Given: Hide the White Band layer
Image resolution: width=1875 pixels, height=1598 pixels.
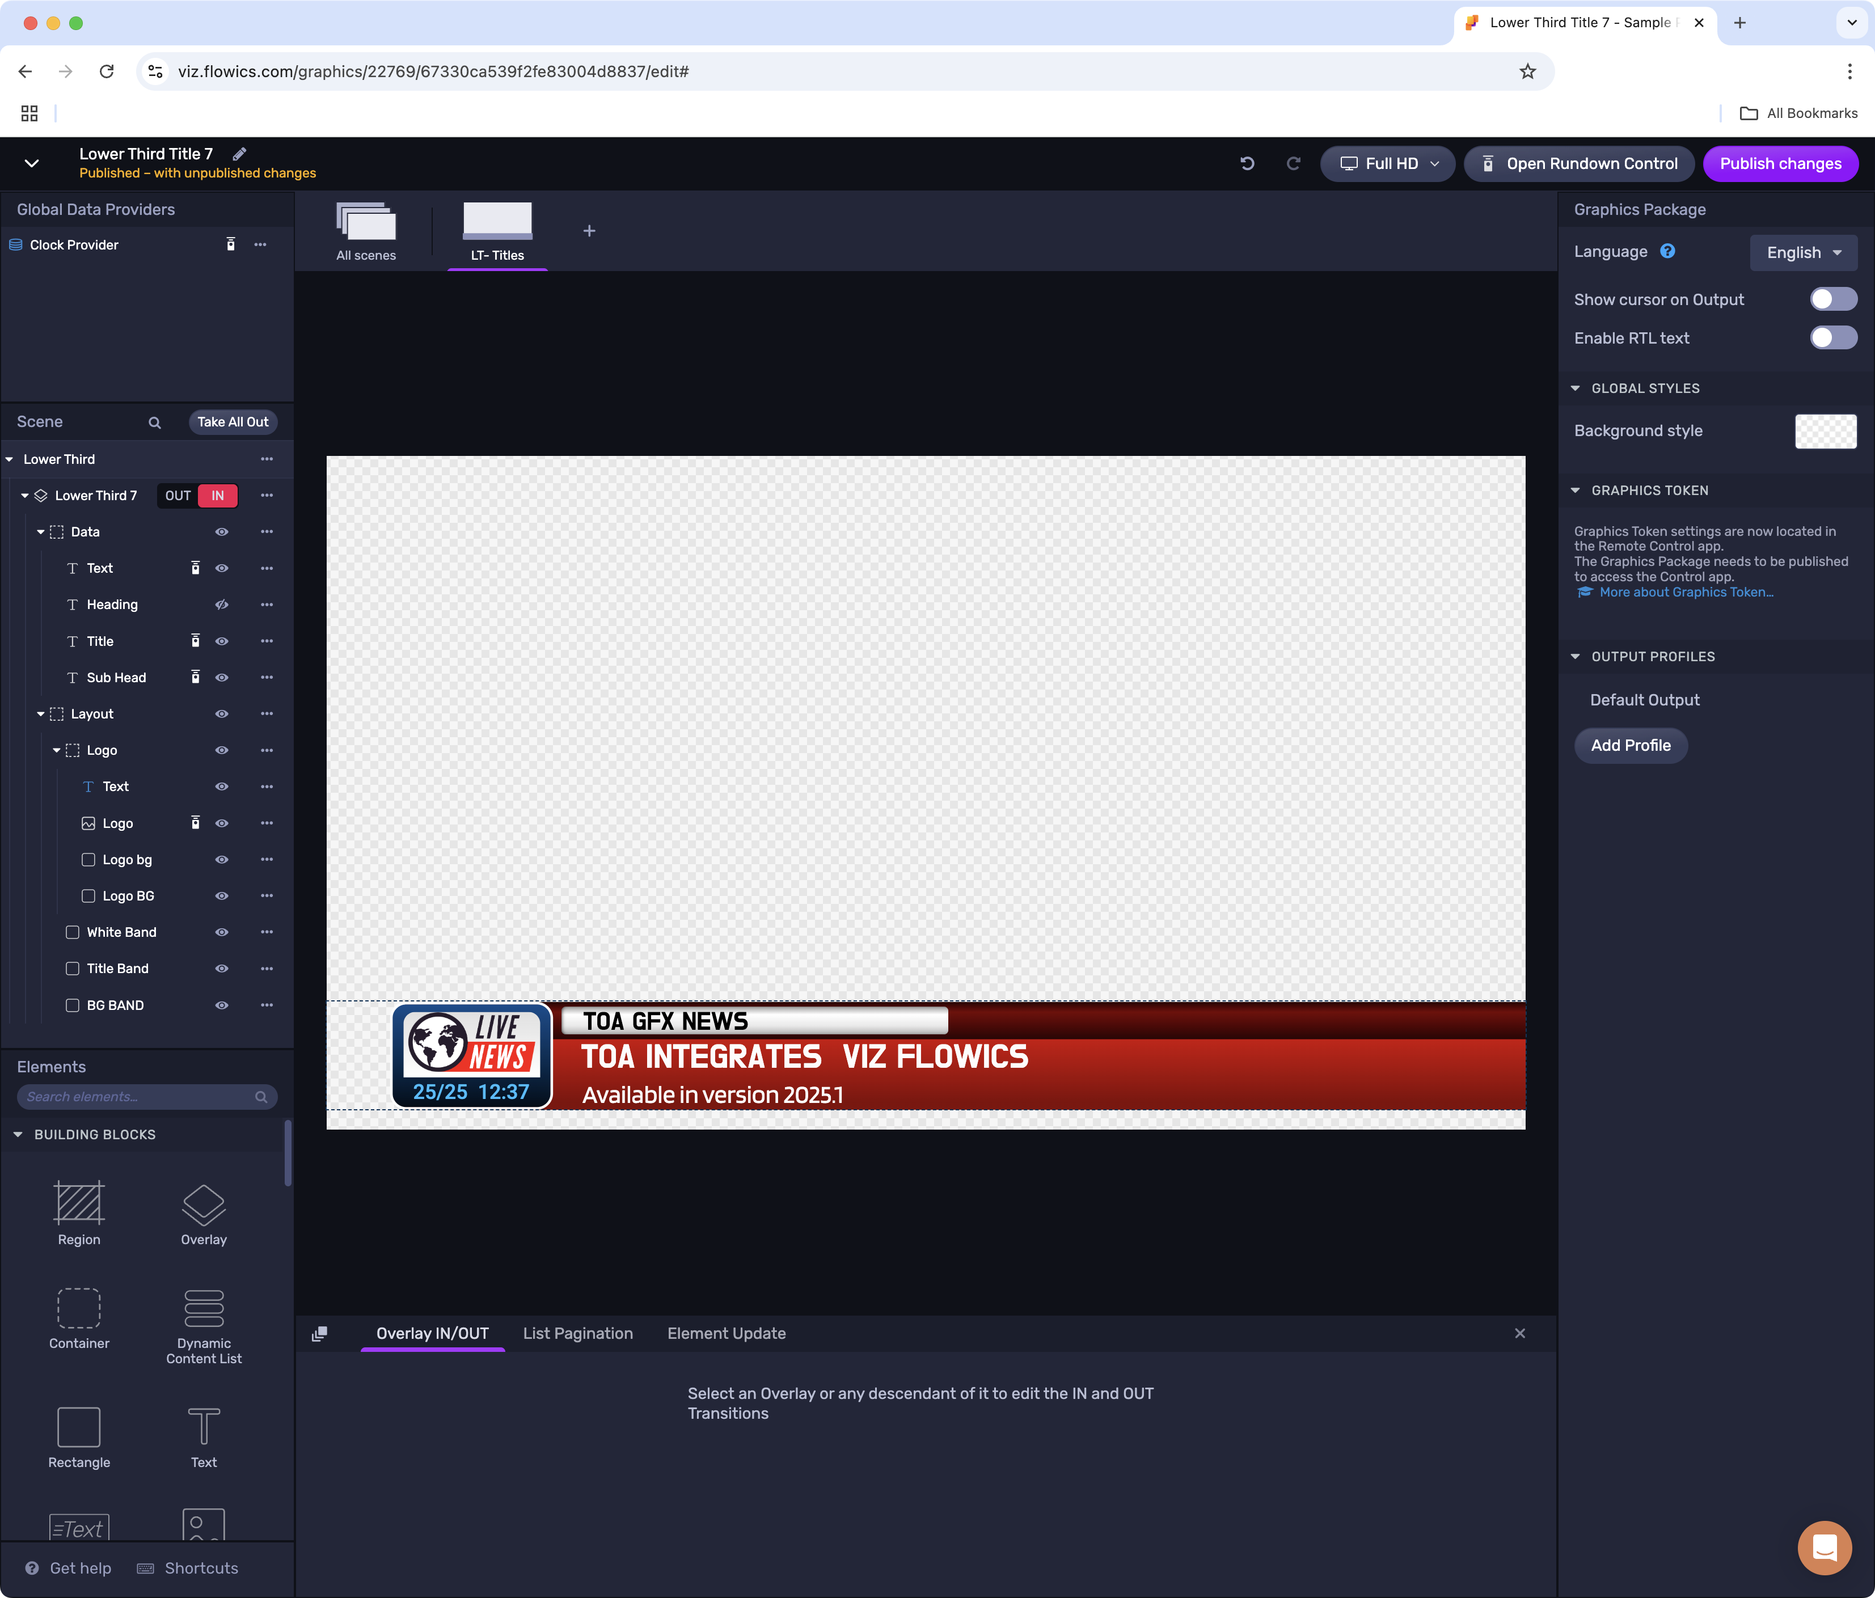Looking at the screenshot, I should point(222,933).
